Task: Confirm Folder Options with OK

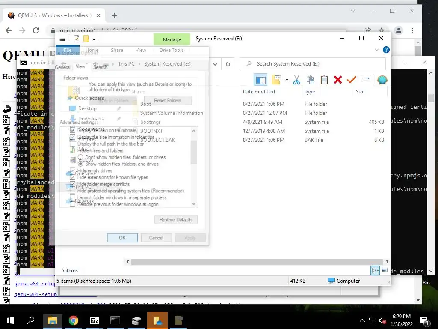Action: [x=122, y=238]
